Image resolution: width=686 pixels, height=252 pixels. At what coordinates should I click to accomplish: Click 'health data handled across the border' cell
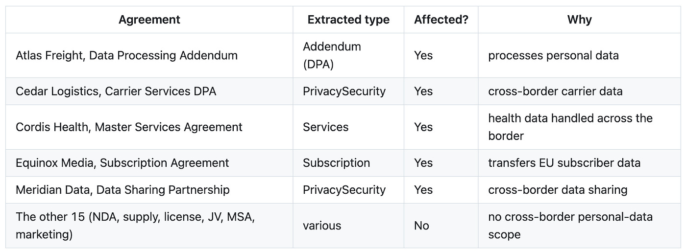[579, 127]
